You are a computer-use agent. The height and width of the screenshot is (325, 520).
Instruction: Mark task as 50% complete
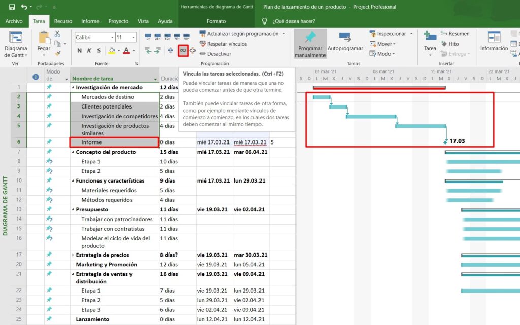pyautogui.click(x=168, y=36)
